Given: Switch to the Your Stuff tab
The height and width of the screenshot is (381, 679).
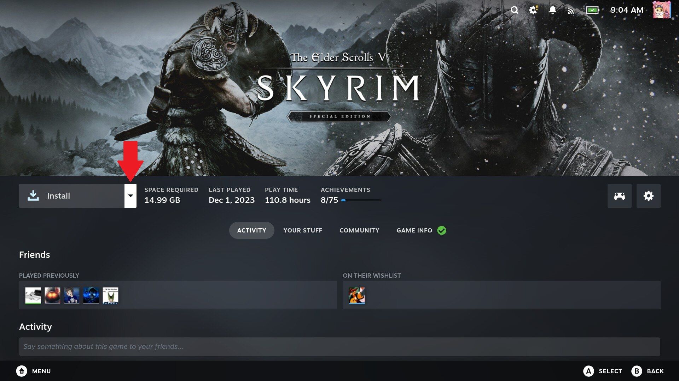Looking at the screenshot, I should tap(302, 230).
